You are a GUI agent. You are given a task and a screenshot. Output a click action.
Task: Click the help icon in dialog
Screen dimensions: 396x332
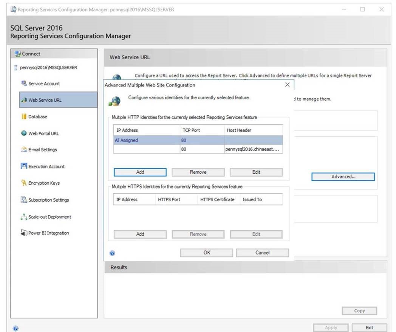pos(112,253)
